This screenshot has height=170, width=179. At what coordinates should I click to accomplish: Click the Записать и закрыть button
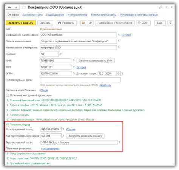[21, 23]
